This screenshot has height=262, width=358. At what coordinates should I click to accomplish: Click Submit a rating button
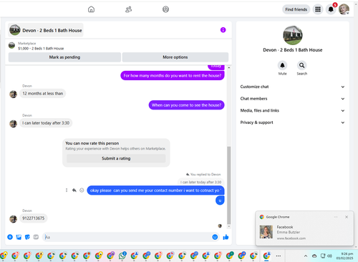(x=116, y=158)
